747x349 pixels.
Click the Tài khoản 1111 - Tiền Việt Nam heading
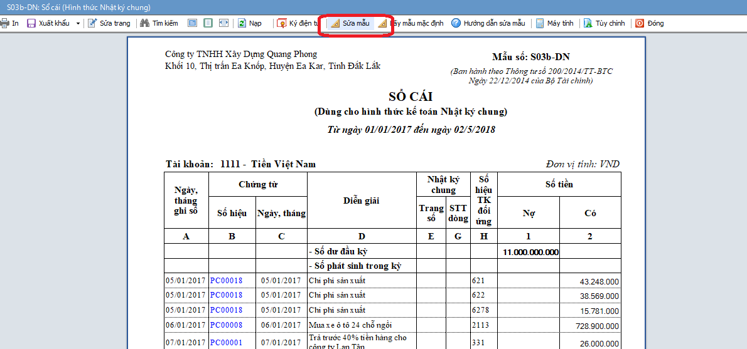[240, 165]
